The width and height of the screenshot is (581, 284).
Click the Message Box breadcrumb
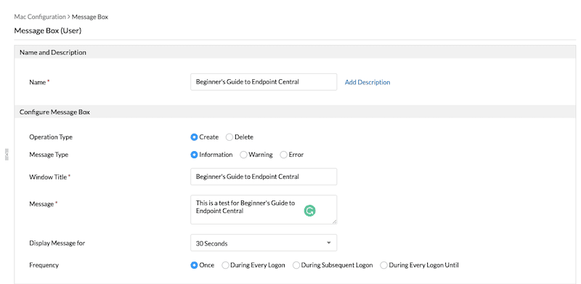(x=90, y=17)
